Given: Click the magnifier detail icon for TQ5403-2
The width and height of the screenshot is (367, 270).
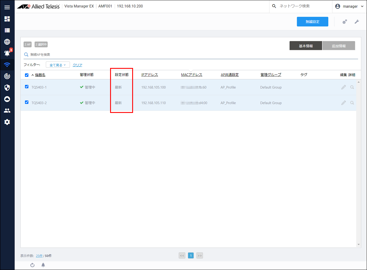Looking at the screenshot, I should [352, 103].
